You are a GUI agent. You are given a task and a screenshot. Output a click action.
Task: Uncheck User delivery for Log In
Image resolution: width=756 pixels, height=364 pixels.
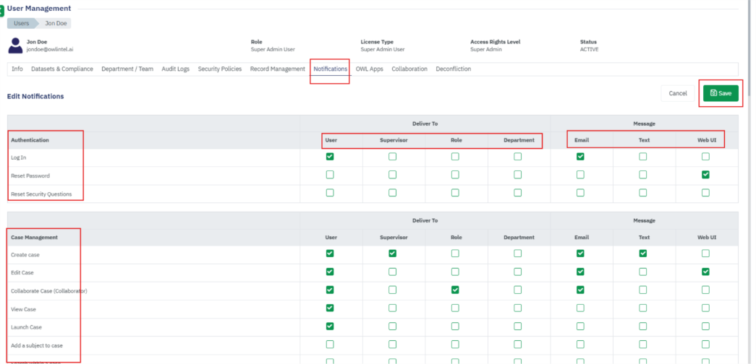click(330, 157)
